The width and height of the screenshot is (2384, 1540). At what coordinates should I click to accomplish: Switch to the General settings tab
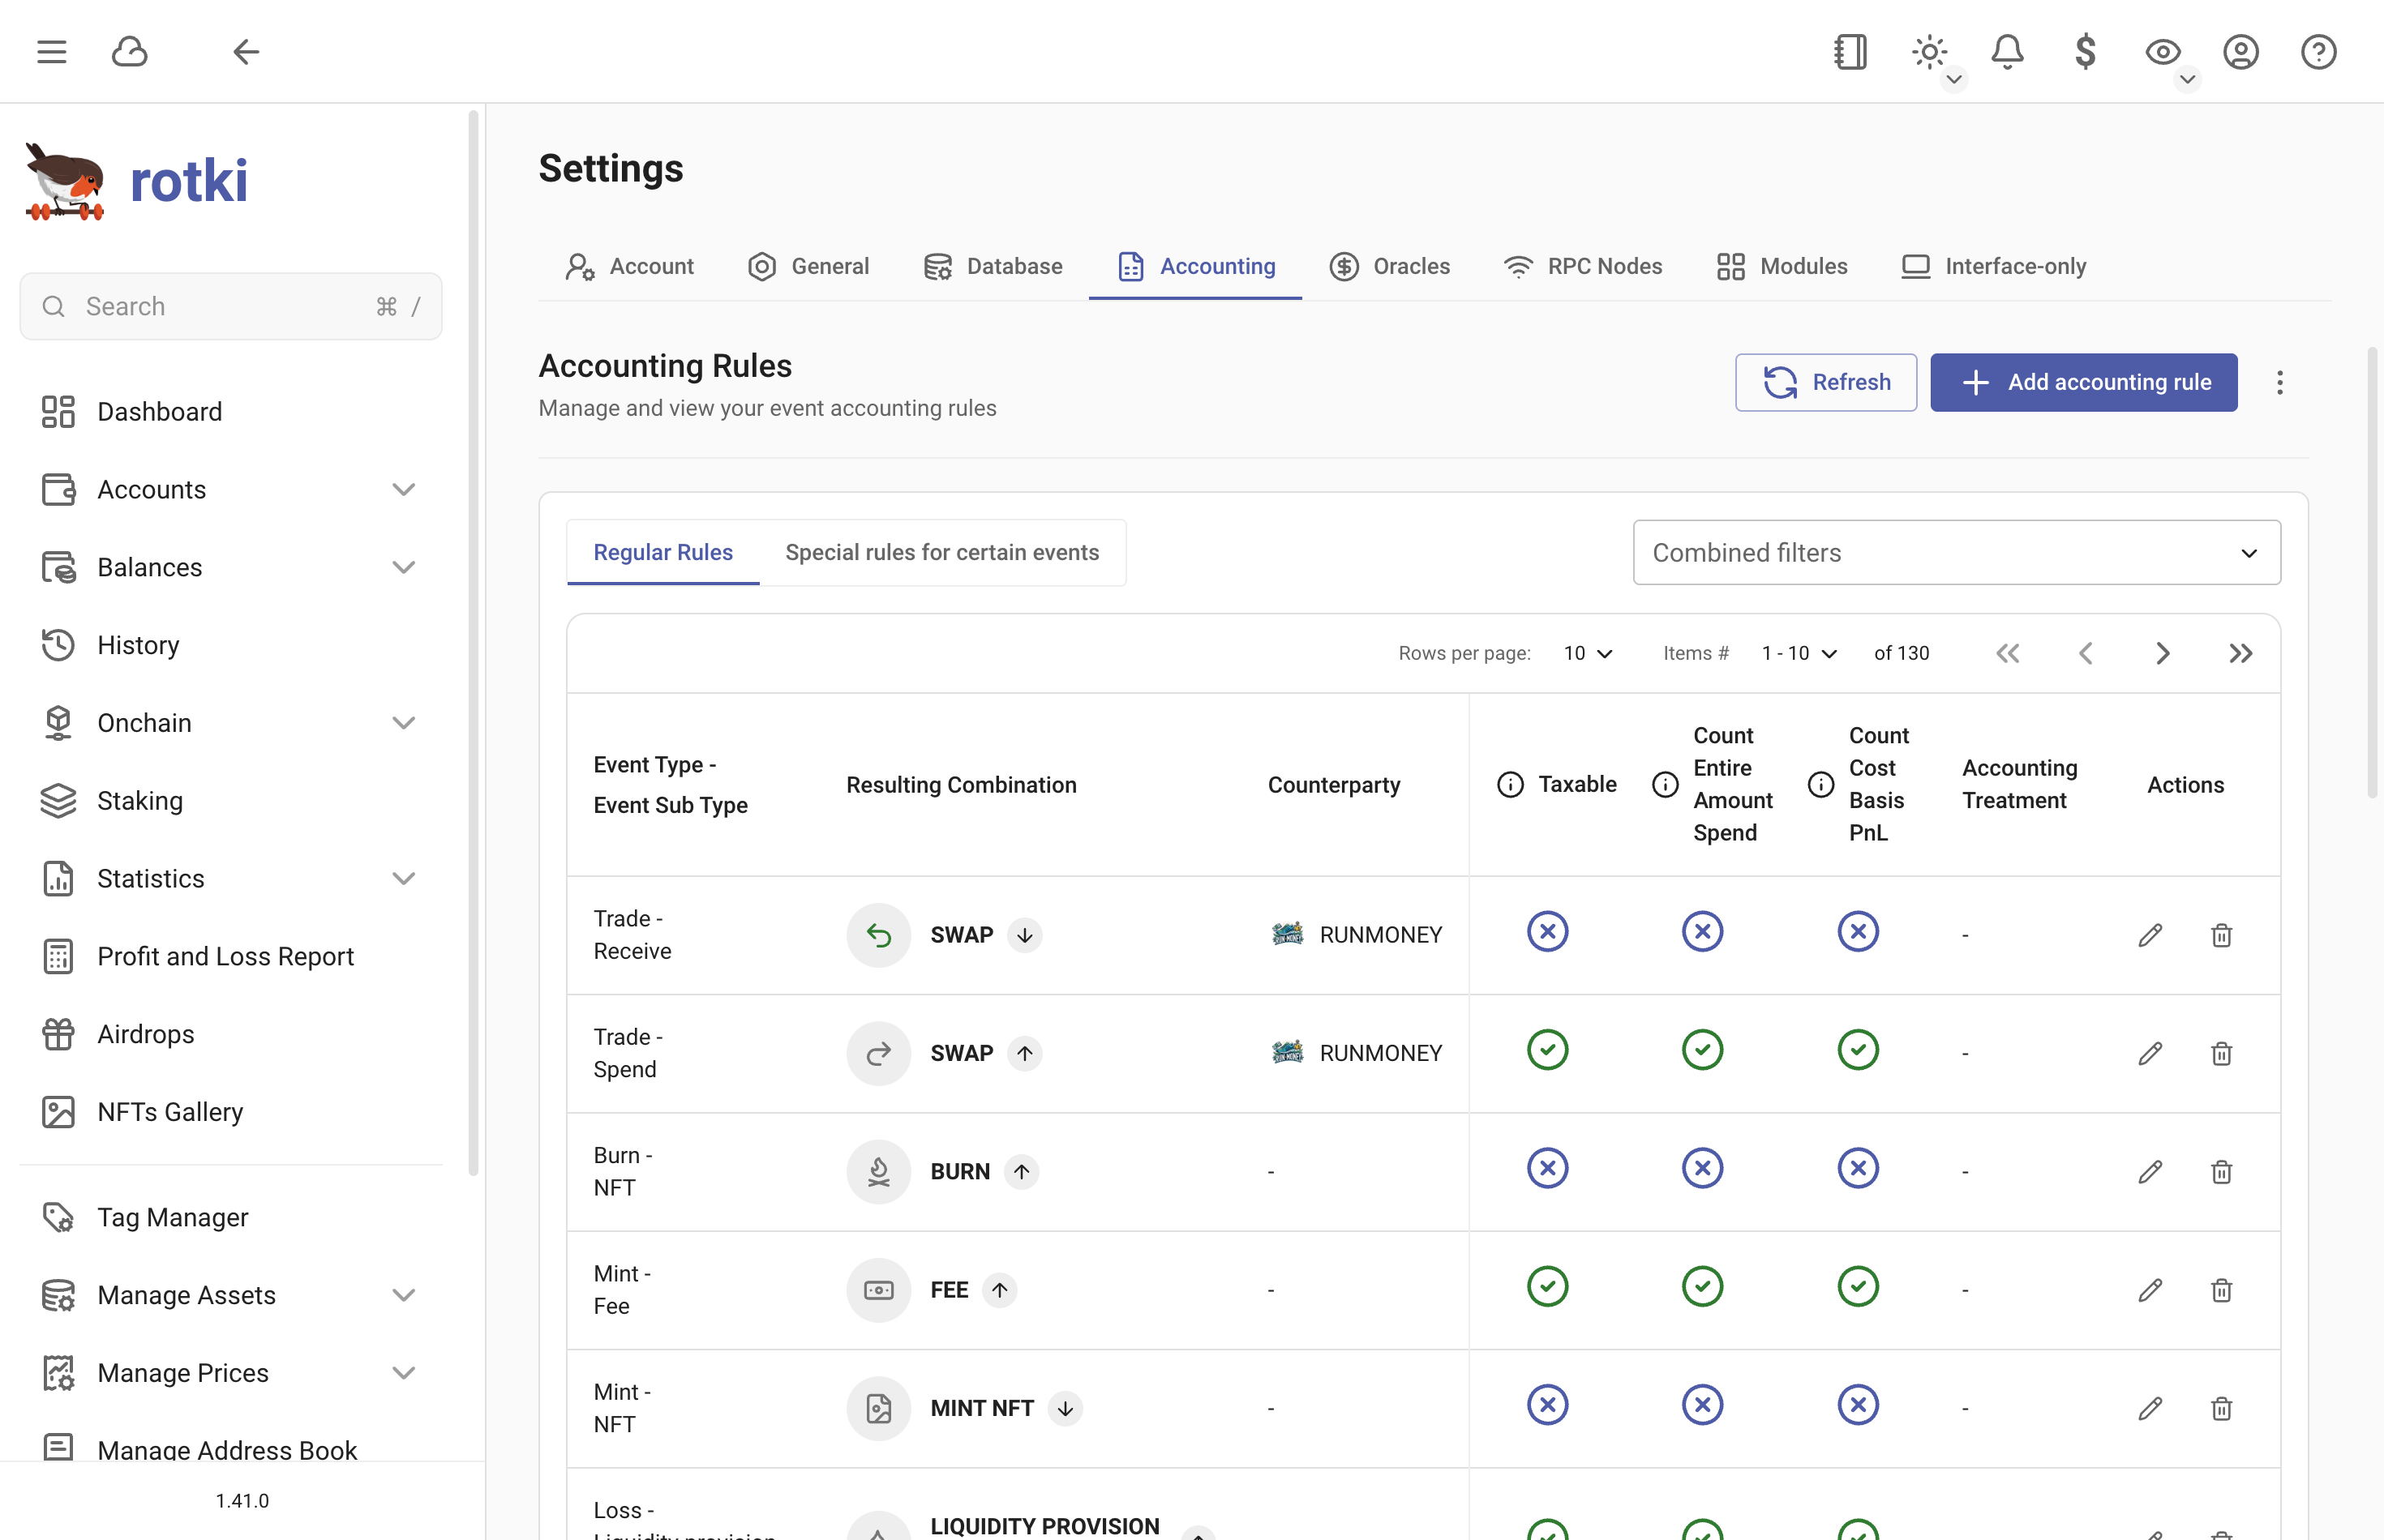(x=808, y=267)
